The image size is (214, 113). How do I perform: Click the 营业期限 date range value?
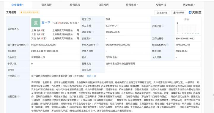(45, 51)
